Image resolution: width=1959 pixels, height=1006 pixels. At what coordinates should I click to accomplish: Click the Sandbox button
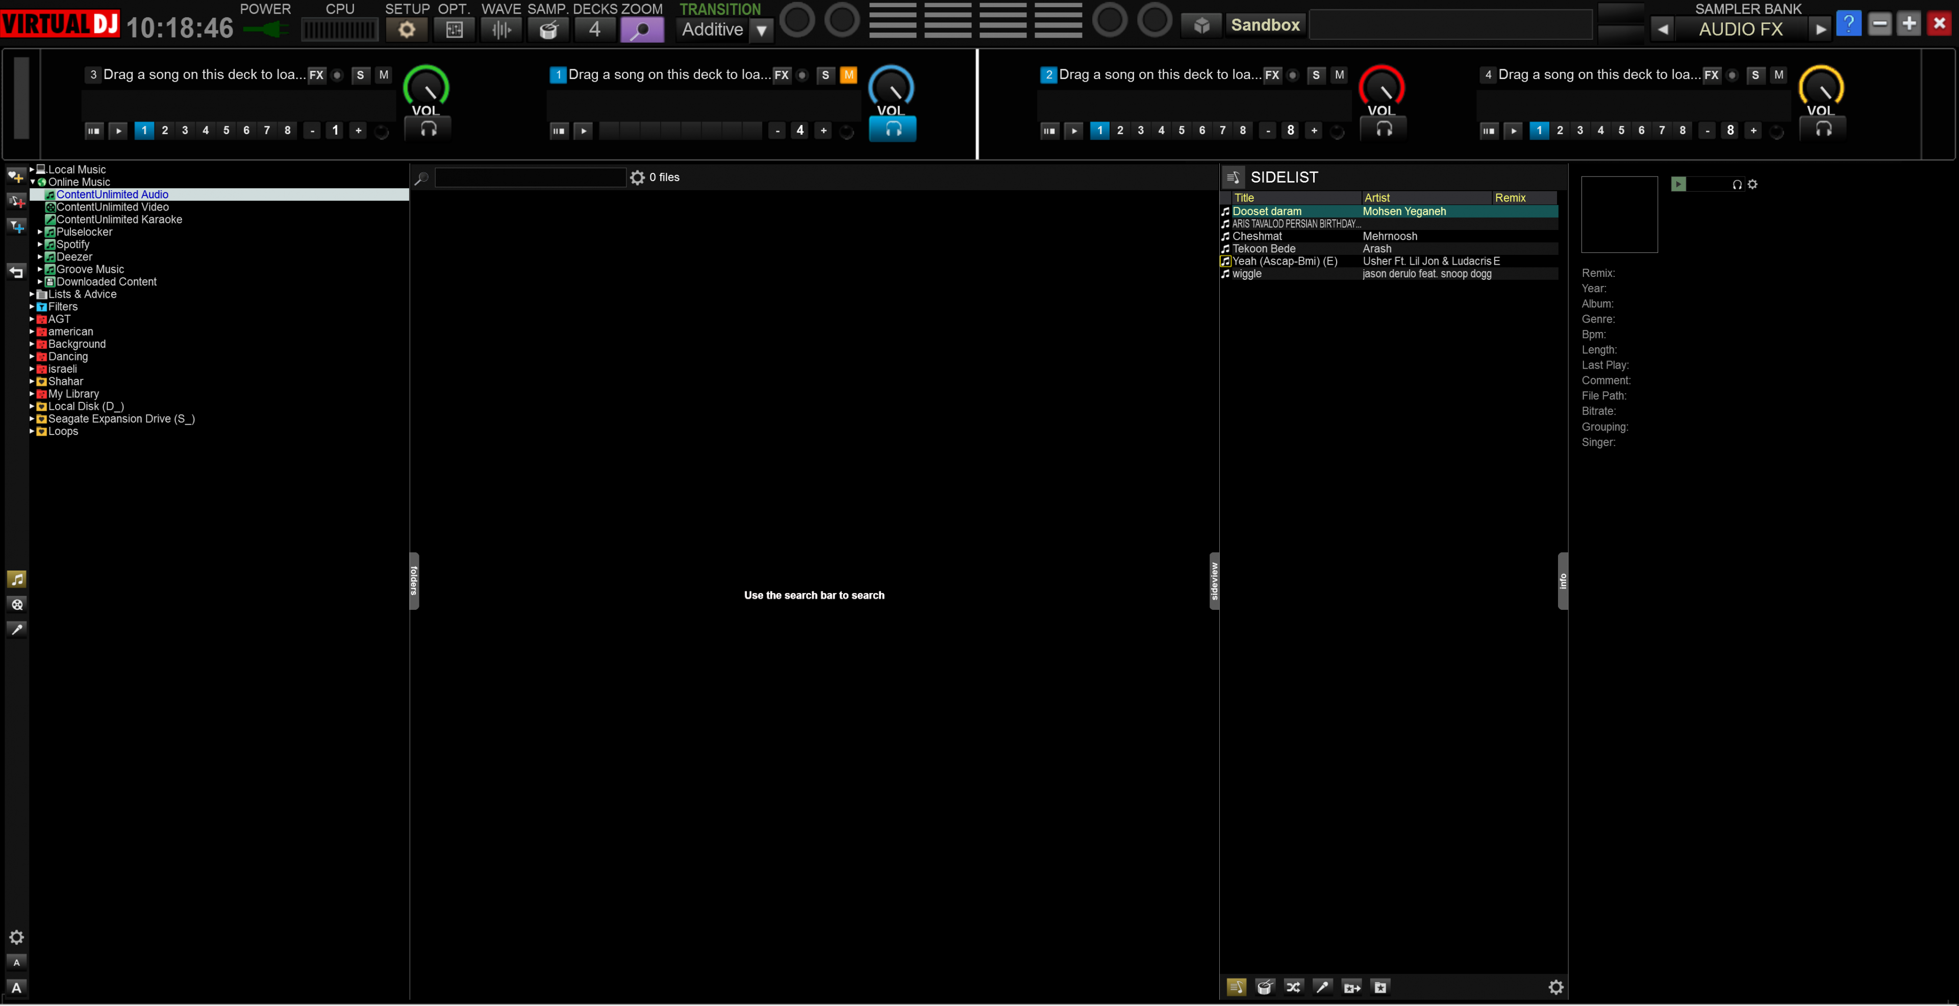point(1265,25)
